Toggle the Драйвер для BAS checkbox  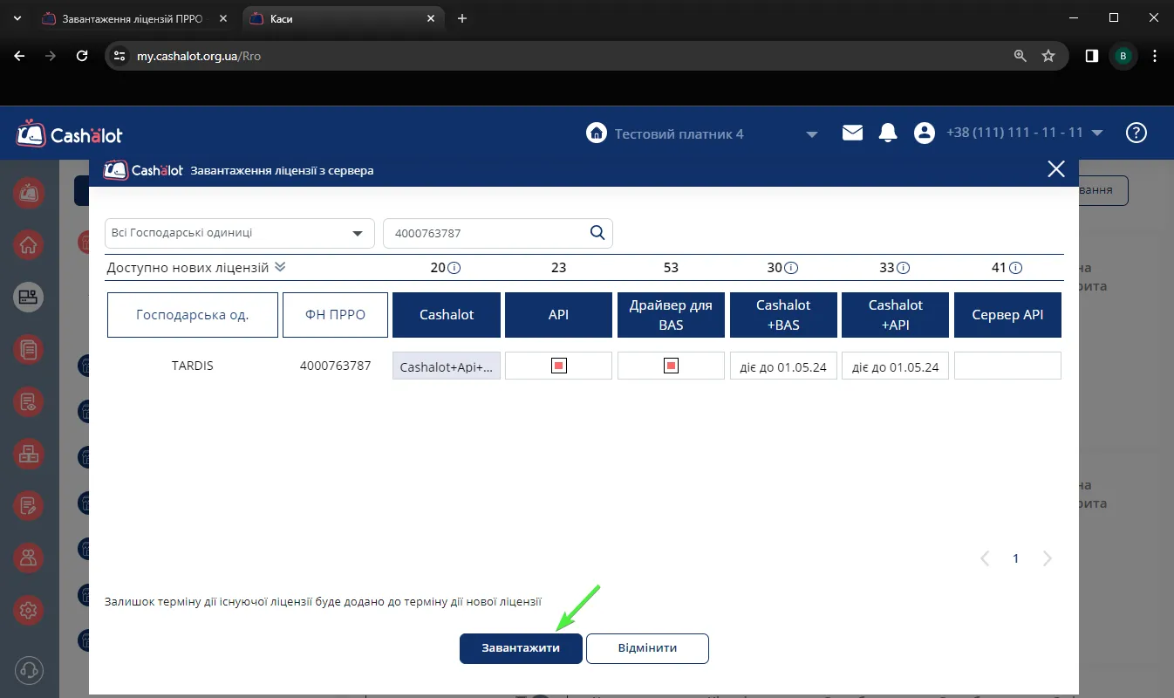tap(671, 366)
